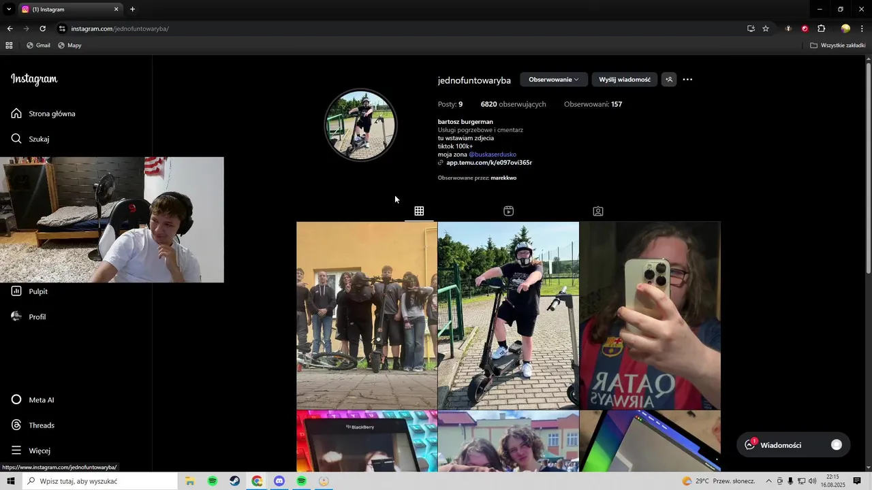Click Windows taskbar search box
Screen dimensions: 872x490
[99, 481]
